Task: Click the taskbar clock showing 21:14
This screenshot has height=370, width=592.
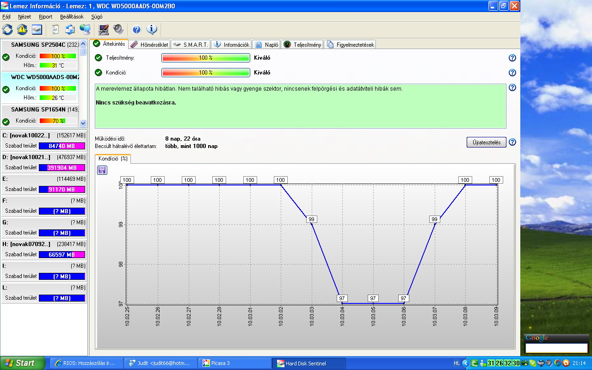Action: point(580,363)
